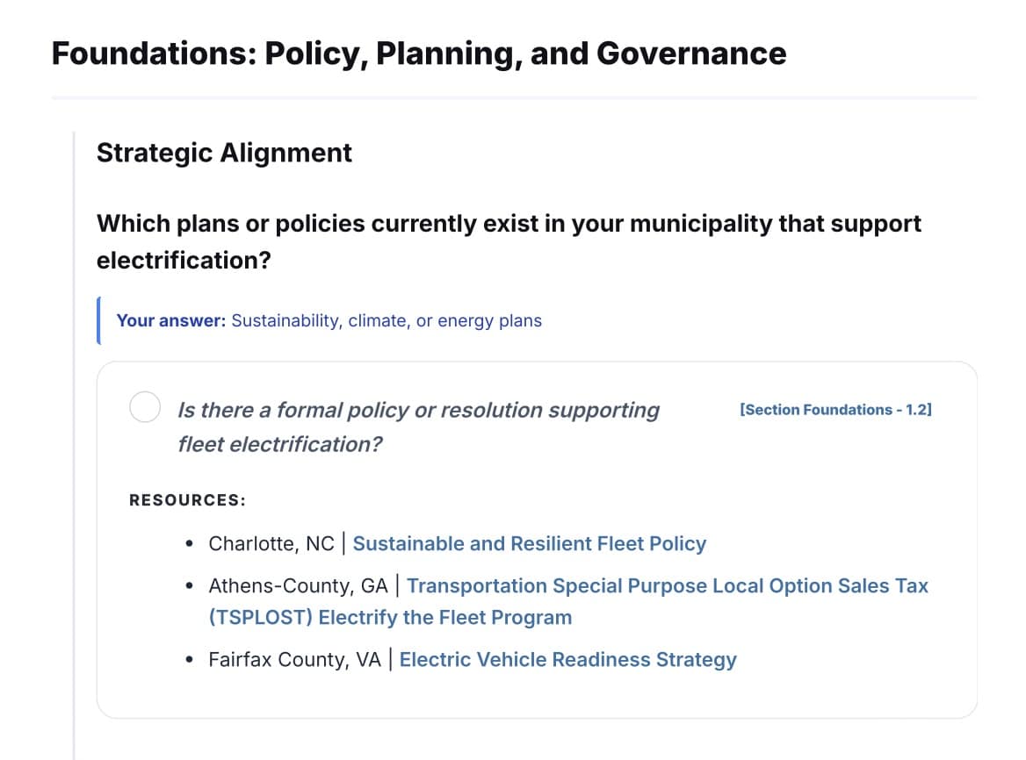Click the bullet before Fairfax County, VA

pos(189,660)
